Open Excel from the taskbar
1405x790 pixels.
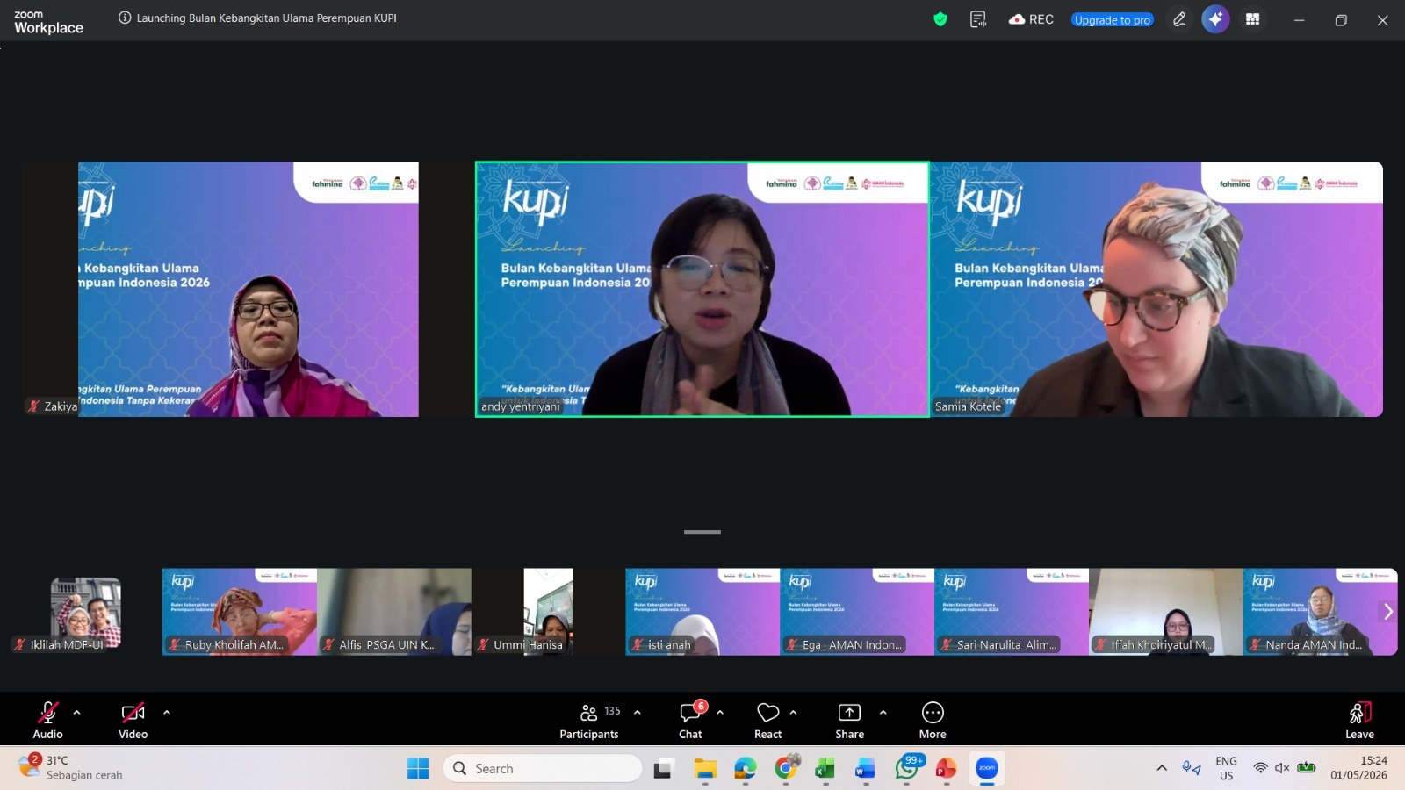pyautogui.click(x=825, y=769)
